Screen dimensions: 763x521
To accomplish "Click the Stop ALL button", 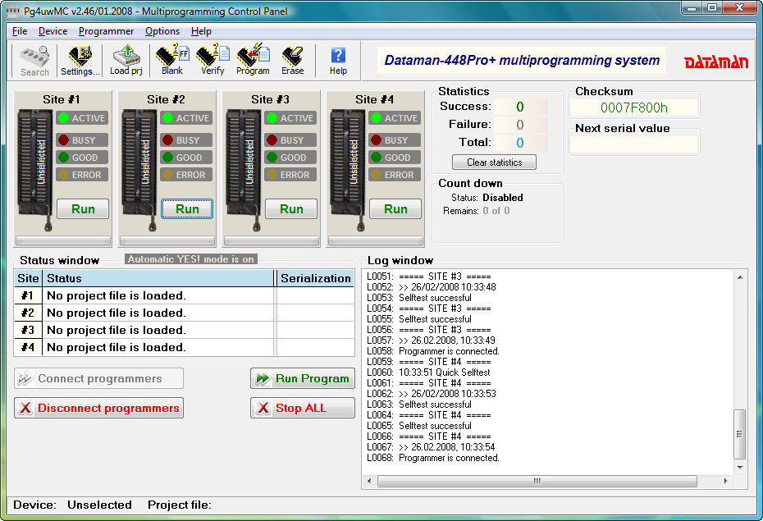I will point(302,408).
